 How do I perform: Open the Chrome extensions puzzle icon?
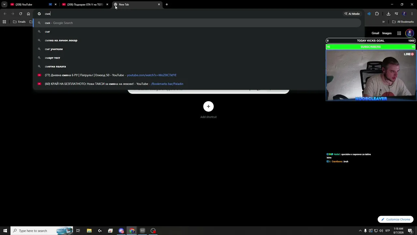click(377, 14)
